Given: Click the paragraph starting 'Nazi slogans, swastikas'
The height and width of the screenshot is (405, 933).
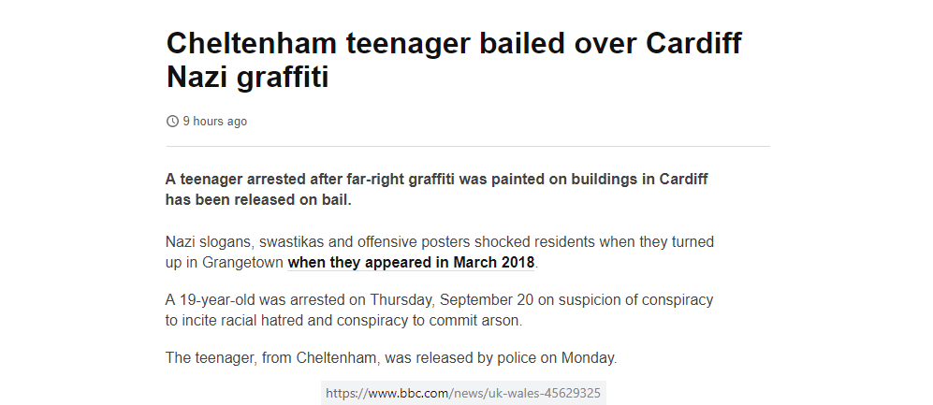Looking at the screenshot, I should tap(440, 253).
